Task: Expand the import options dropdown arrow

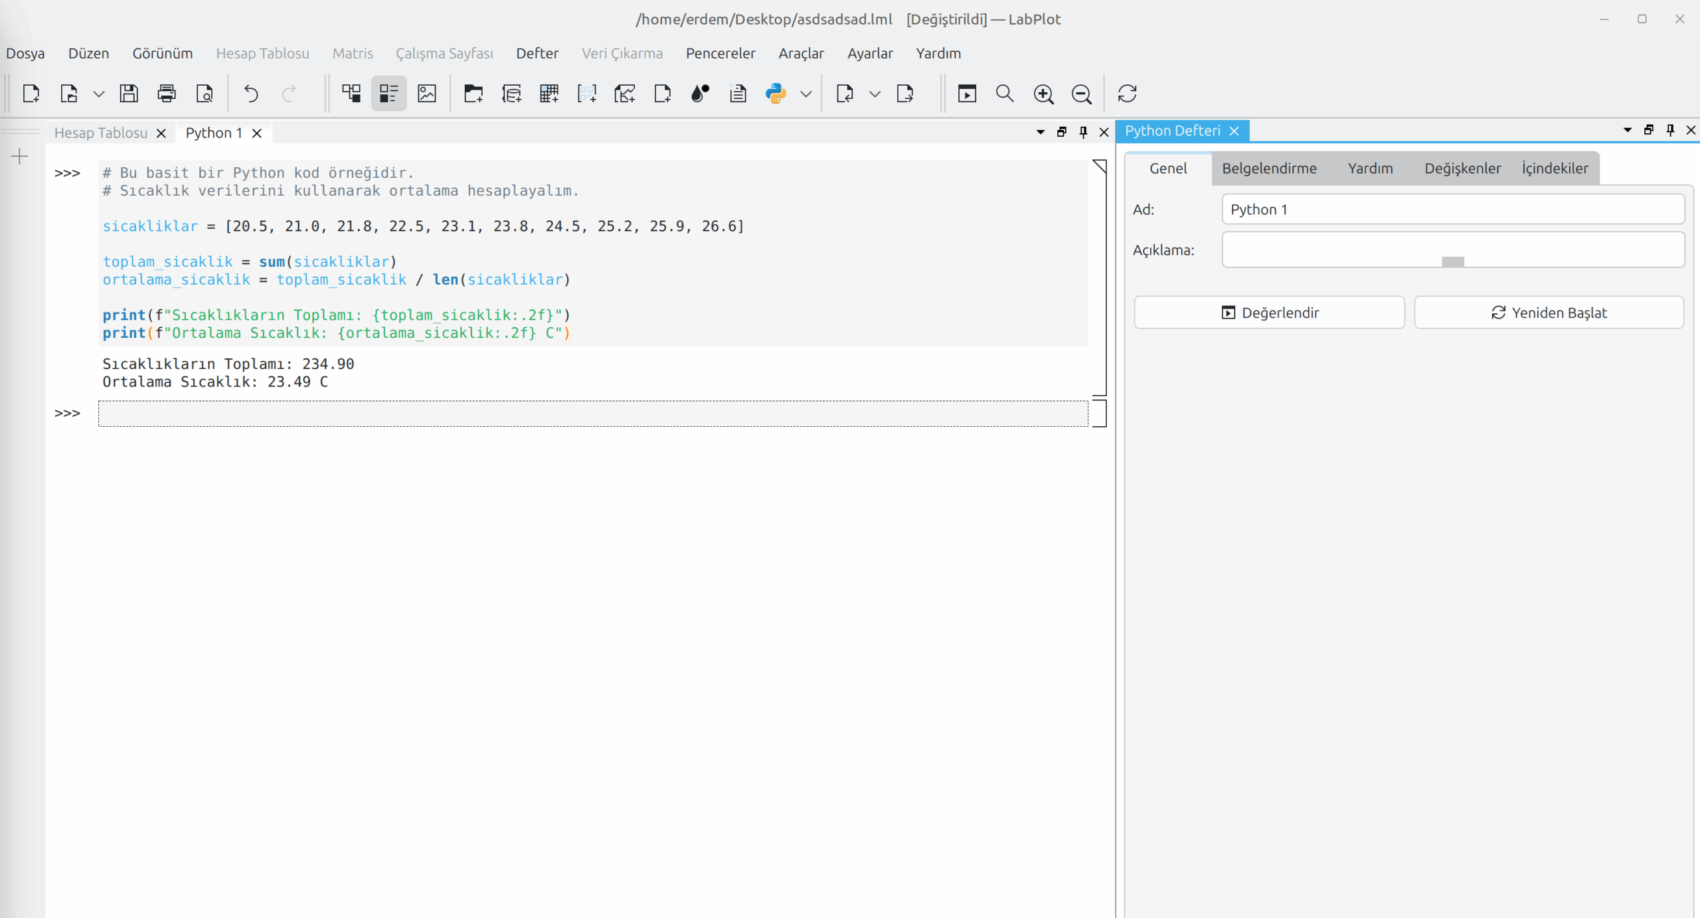Action: (875, 94)
